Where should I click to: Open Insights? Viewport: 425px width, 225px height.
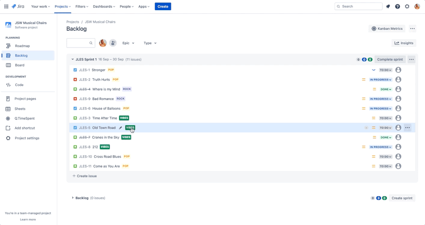[x=404, y=43]
